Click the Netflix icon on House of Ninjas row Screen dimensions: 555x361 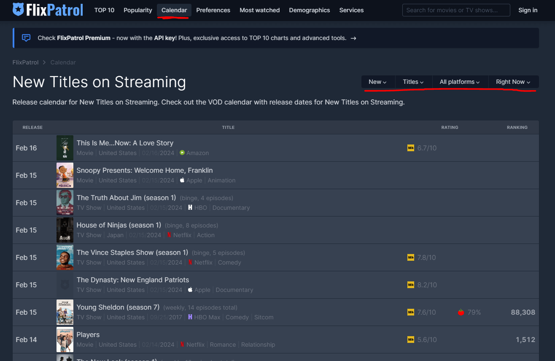tap(169, 235)
